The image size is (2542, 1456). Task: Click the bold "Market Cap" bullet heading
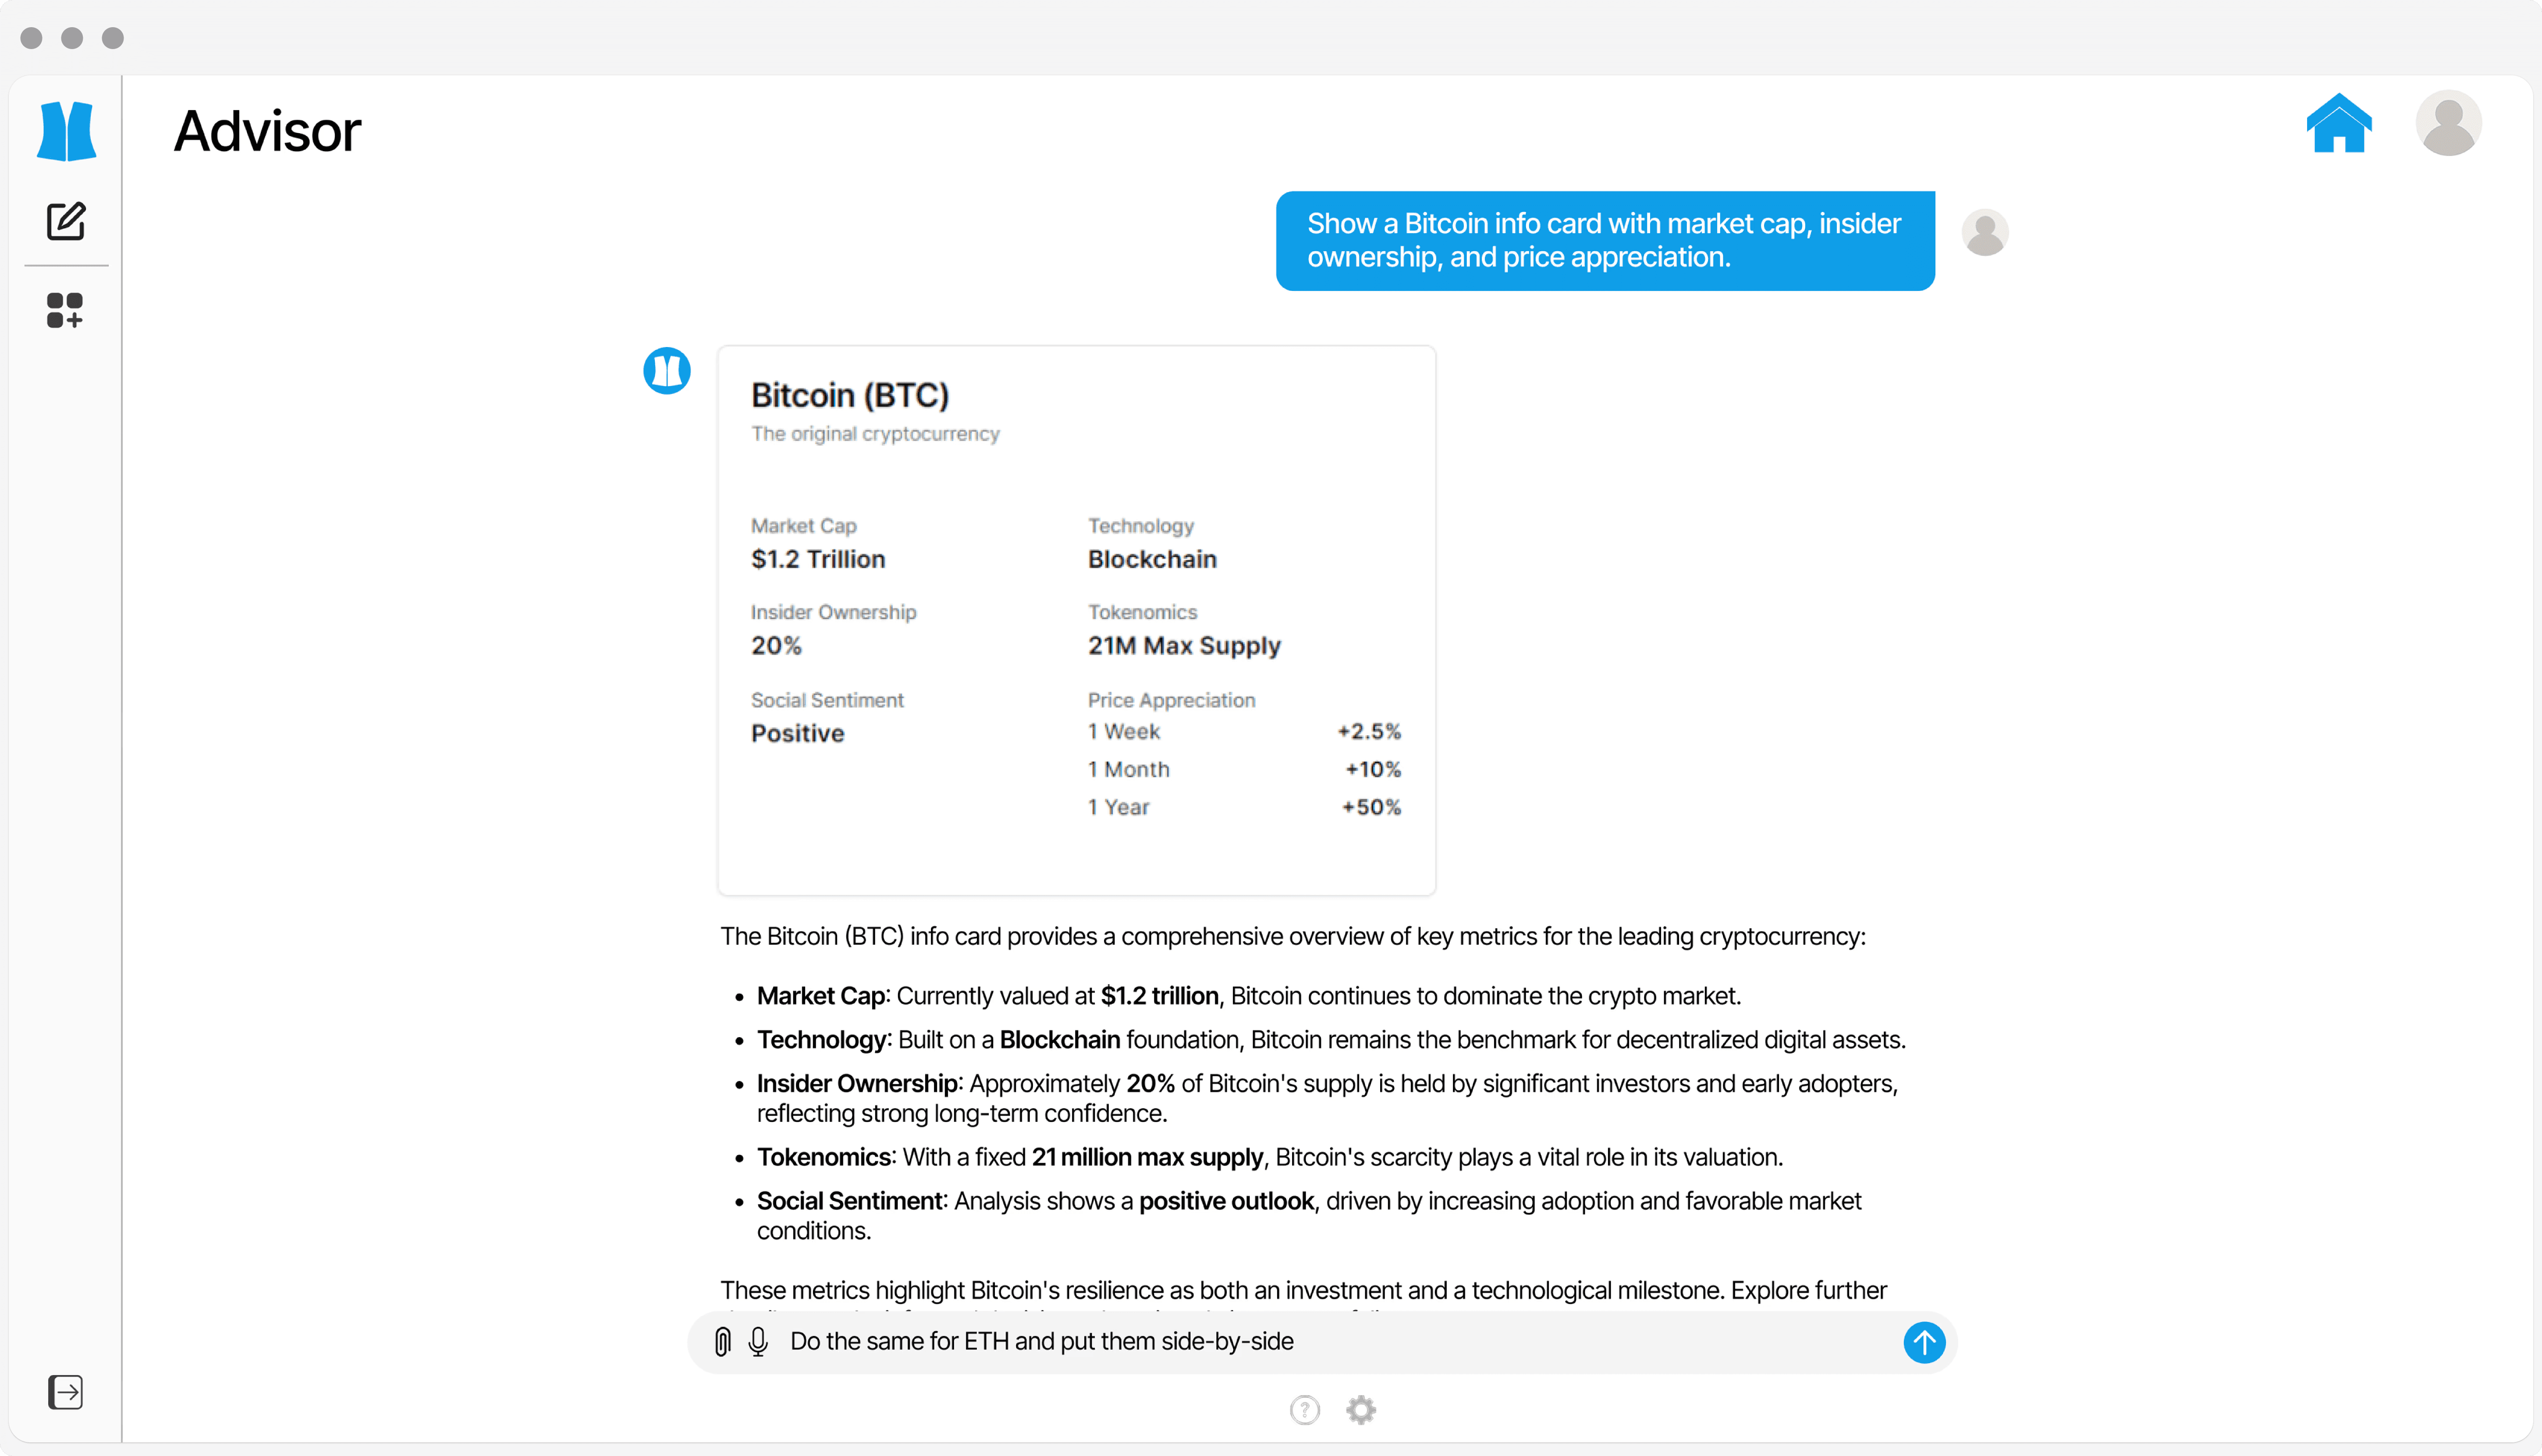coord(821,996)
